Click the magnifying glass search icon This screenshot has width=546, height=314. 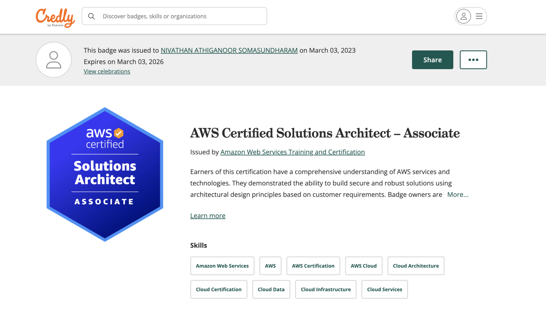pos(91,16)
